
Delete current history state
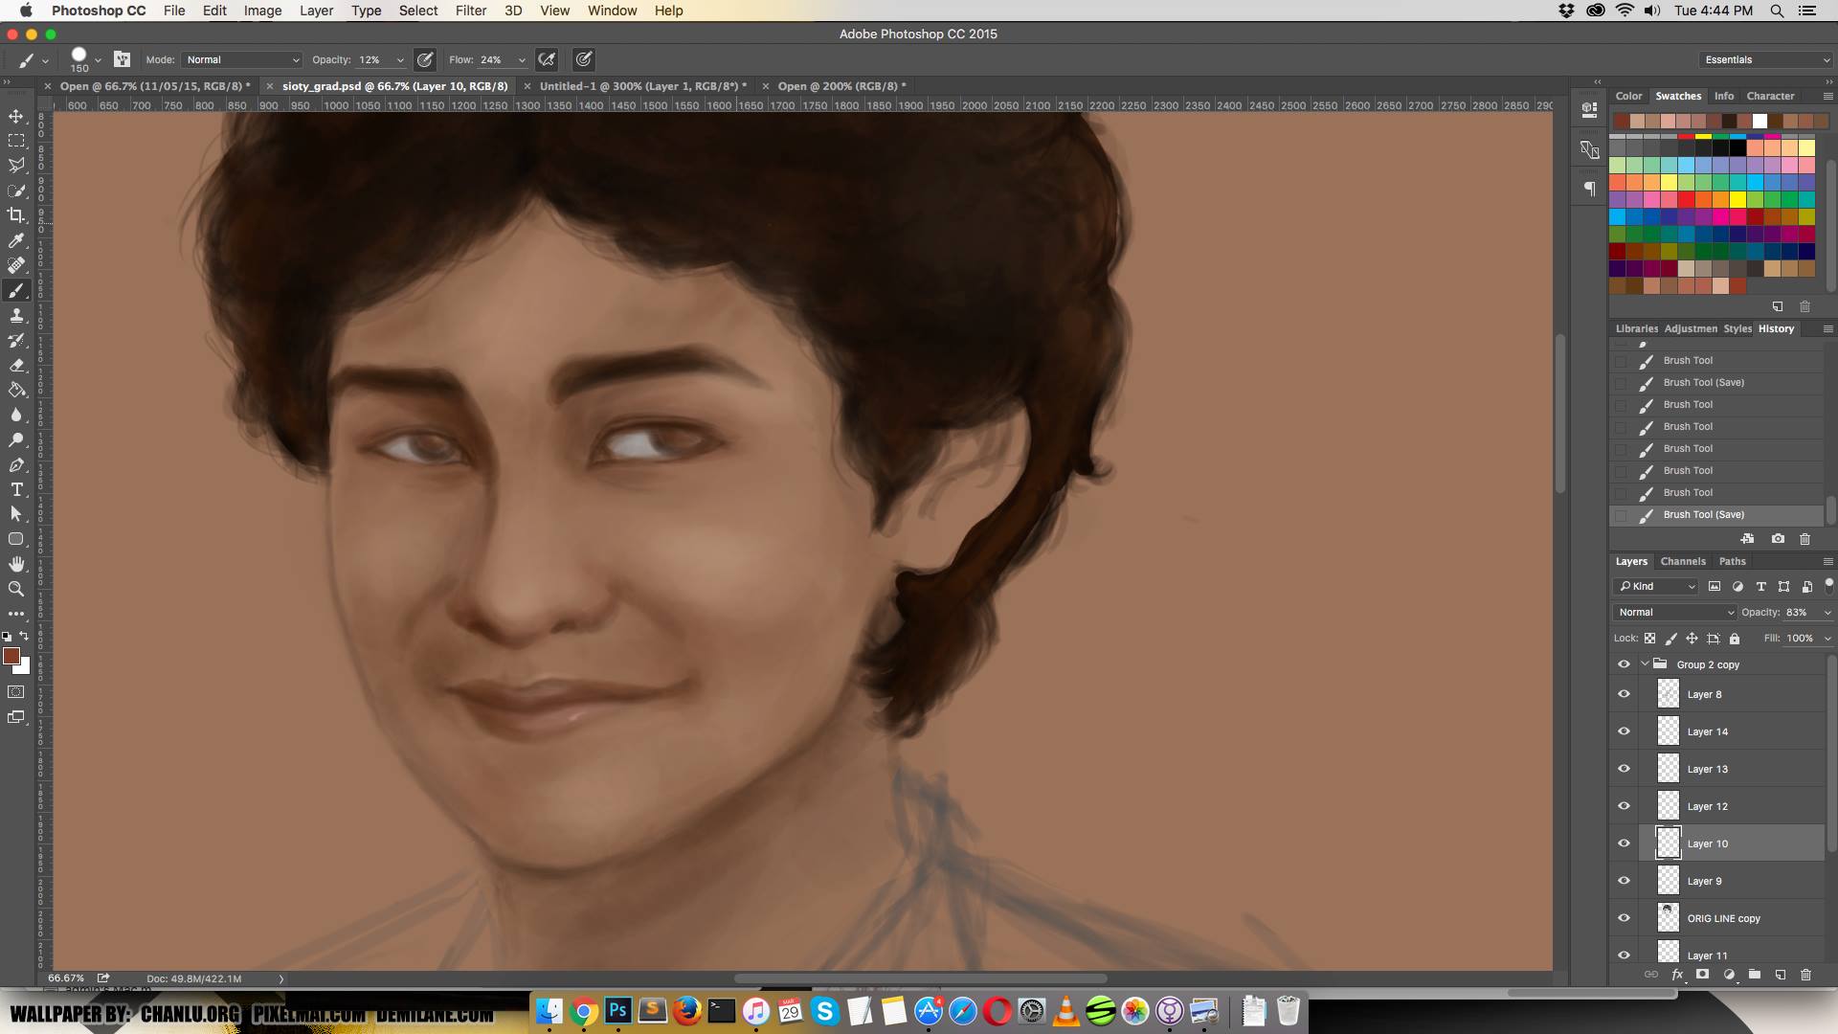click(1805, 539)
